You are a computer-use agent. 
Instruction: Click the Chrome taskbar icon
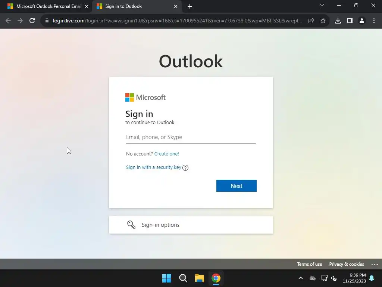tap(216, 278)
